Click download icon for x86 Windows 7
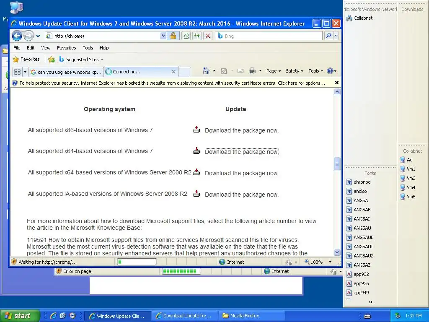Viewport: 429px width, 322px height. [x=196, y=129]
